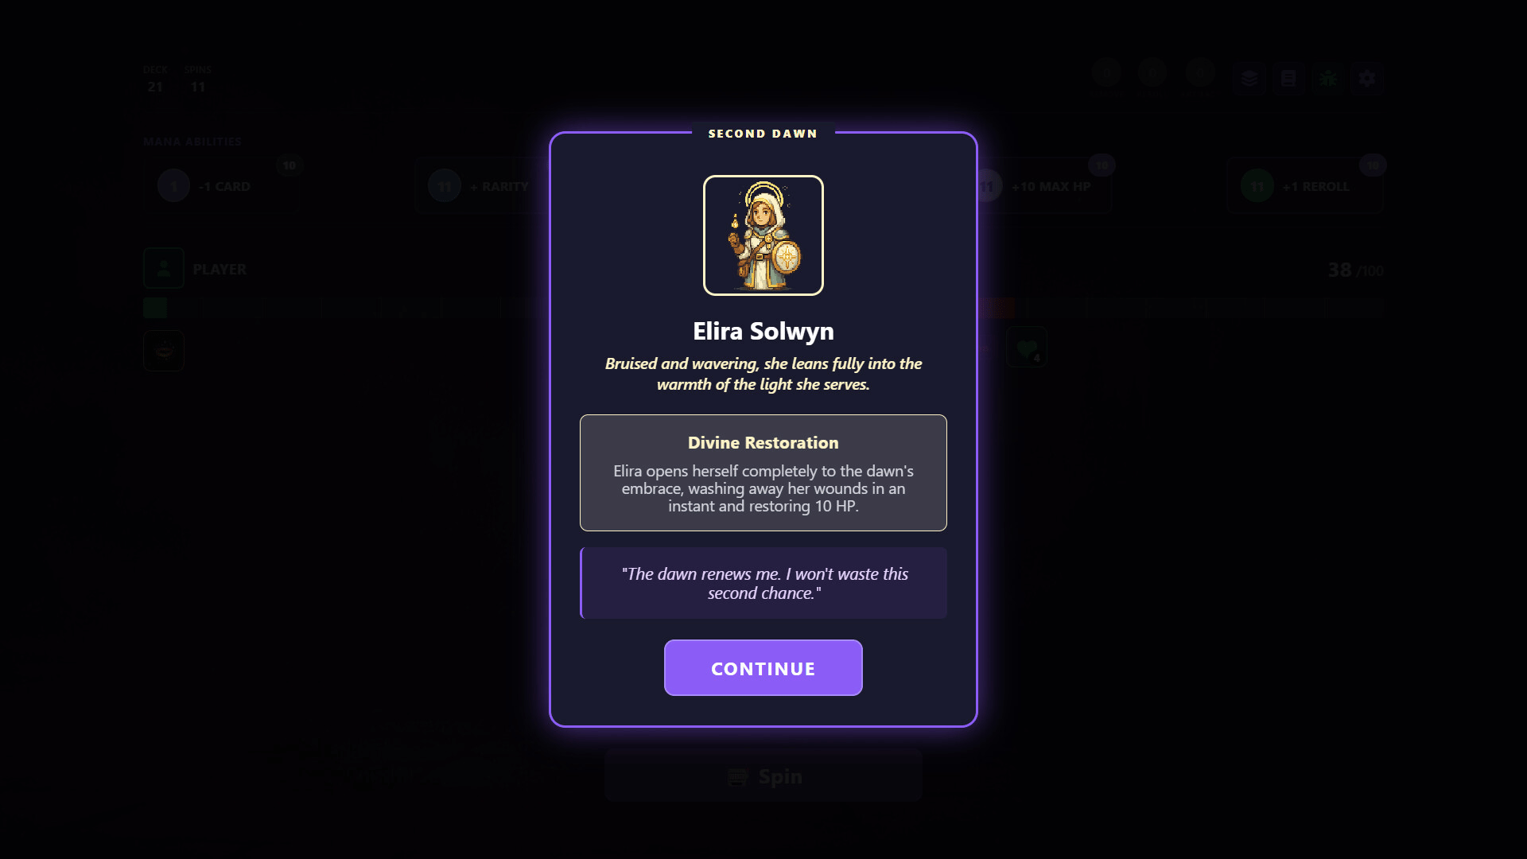
Task: Open the log book icon
Action: pyautogui.click(x=1288, y=78)
